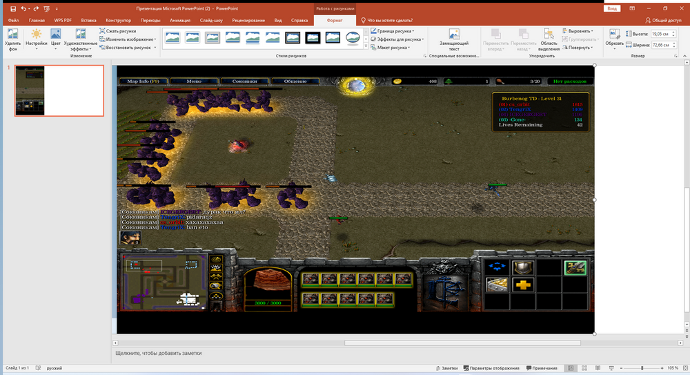Open the Выровнять dropdown
Image resolution: width=690 pixels, height=375 pixels.
pyautogui.click(x=578, y=31)
